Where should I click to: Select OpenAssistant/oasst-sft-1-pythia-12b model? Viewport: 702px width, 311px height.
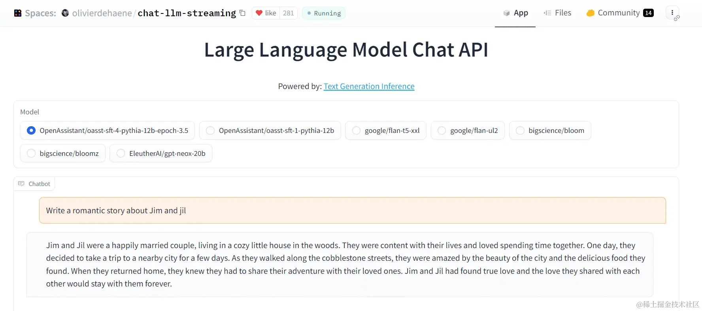click(270, 131)
